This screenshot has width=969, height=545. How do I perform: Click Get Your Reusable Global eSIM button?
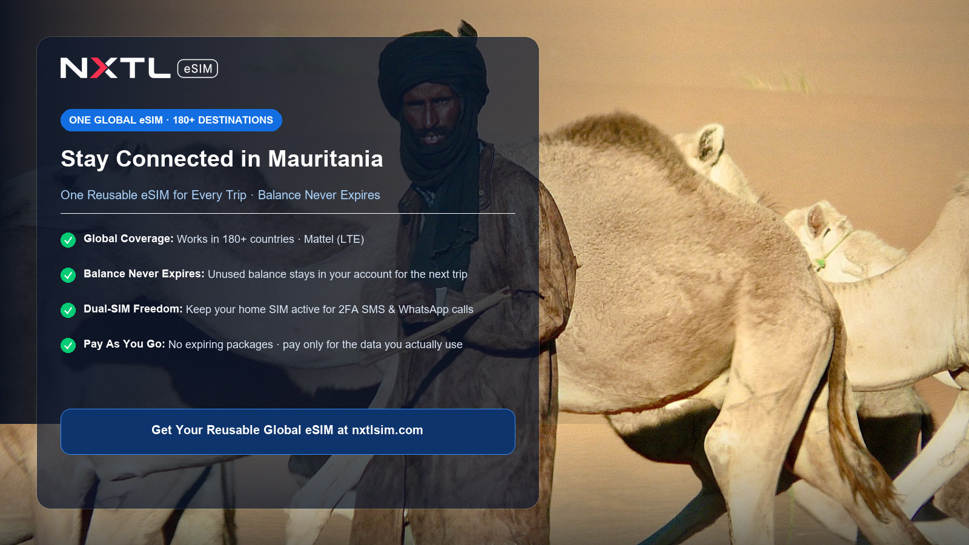pyautogui.click(x=288, y=431)
